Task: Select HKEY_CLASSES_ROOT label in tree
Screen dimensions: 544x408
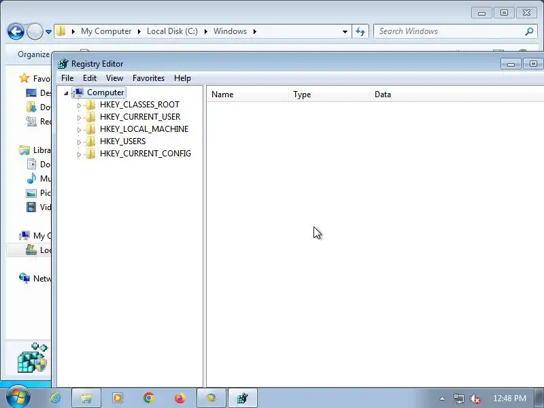Action: point(139,105)
